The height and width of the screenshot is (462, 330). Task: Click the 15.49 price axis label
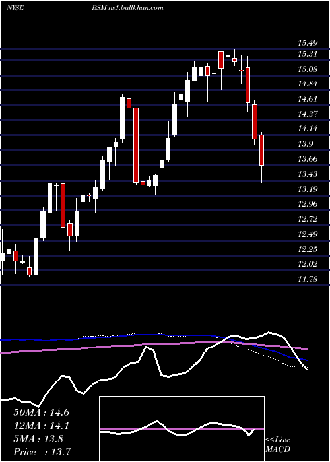308,43
